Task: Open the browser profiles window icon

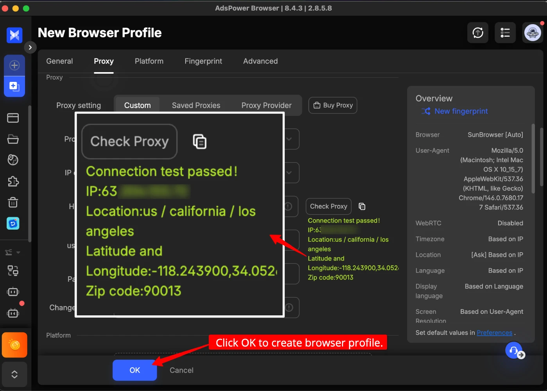Action: click(13, 118)
